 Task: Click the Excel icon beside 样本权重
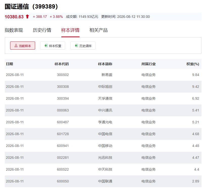(46, 46)
